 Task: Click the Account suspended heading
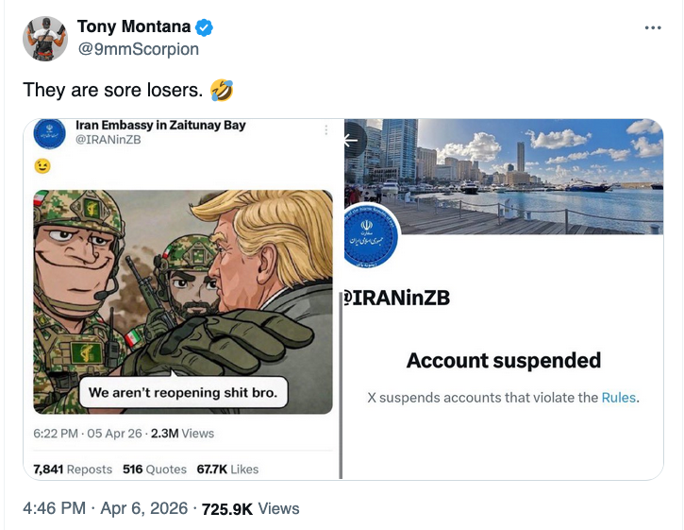(503, 360)
